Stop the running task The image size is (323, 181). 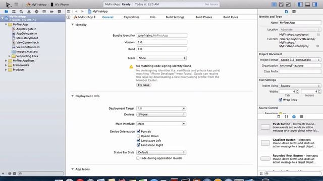[x=16, y=5]
